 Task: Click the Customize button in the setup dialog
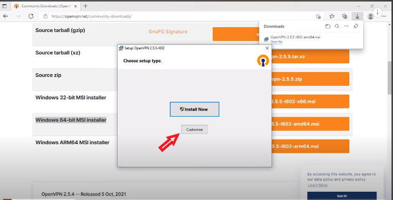point(195,129)
